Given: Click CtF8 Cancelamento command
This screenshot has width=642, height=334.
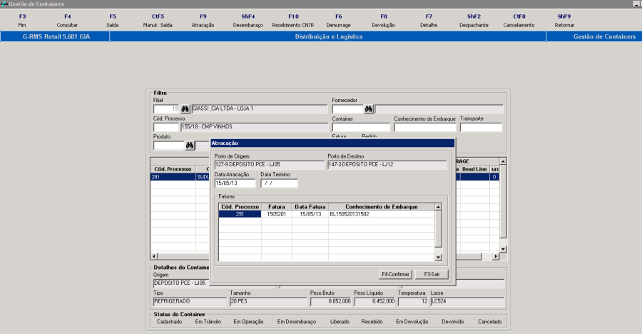Looking at the screenshot, I should (x=519, y=21).
